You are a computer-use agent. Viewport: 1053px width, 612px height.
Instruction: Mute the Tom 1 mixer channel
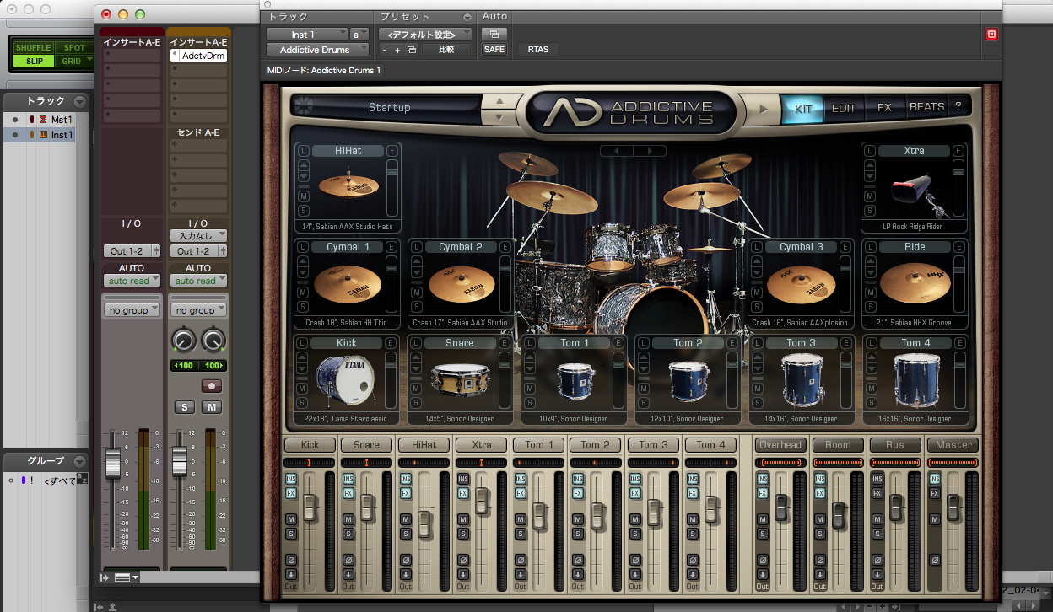pyautogui.click(x=520, y=520)
